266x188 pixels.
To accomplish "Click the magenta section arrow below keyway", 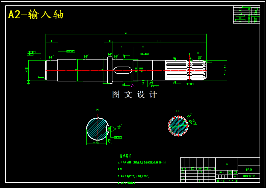I will pyautogui.click(x=133, y=85).
